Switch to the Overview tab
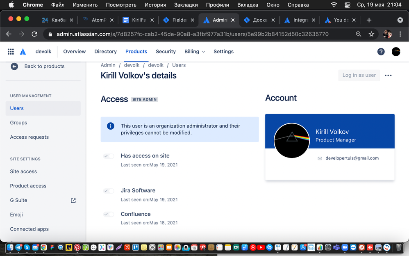This screenshot has height=256, width=409. (x=74, y=51)
